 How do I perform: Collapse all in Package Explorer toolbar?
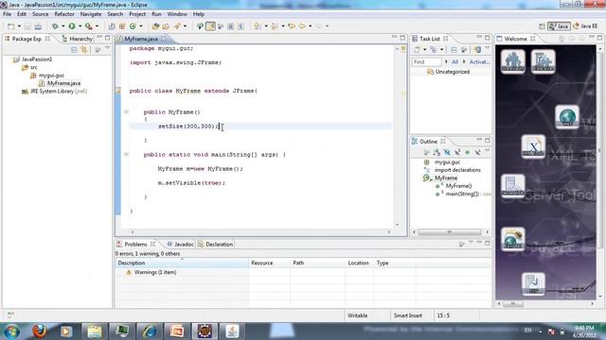pyautogui.click(x=74, y=50)
